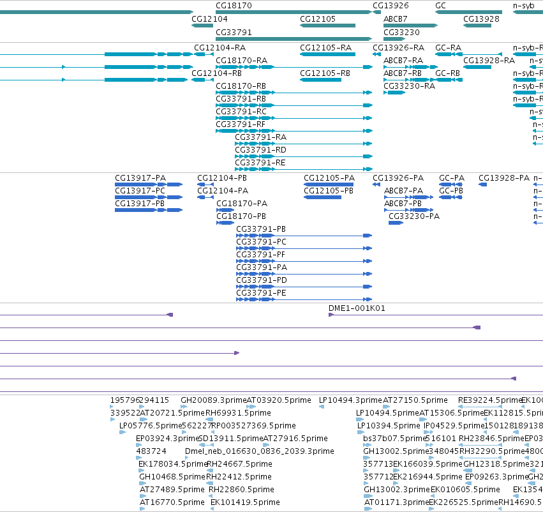Select the RH22860.5prime EST label
Viewport: 543px width, 512px height.
(241, 490)
